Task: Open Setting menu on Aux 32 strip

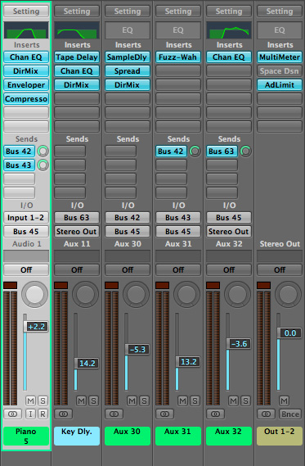Action: coord(229,11)
